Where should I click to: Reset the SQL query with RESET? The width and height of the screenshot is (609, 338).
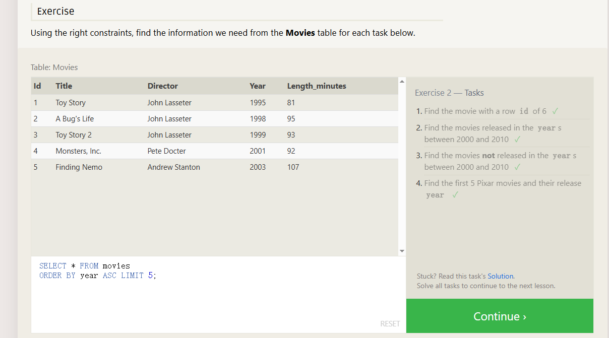[390, 324]
